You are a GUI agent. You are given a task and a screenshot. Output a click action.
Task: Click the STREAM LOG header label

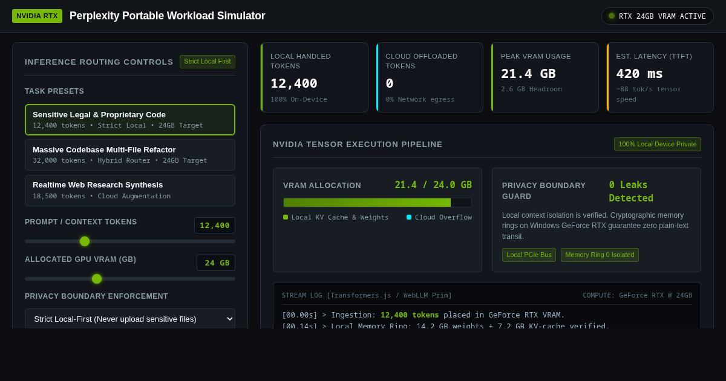pos(367,295)
